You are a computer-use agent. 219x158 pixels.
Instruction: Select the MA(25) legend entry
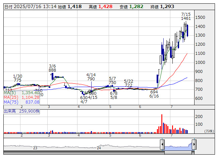[x=22, y=97]
